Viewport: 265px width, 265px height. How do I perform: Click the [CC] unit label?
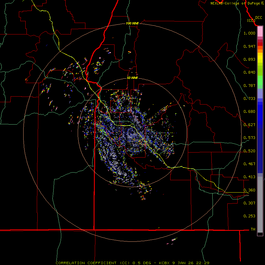[251, 20]
